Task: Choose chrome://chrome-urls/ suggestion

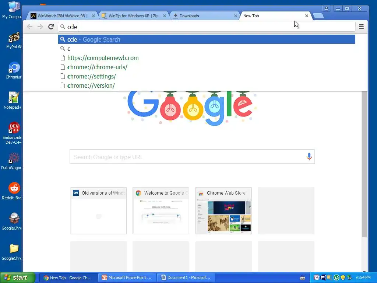Action: pos(207,67)
